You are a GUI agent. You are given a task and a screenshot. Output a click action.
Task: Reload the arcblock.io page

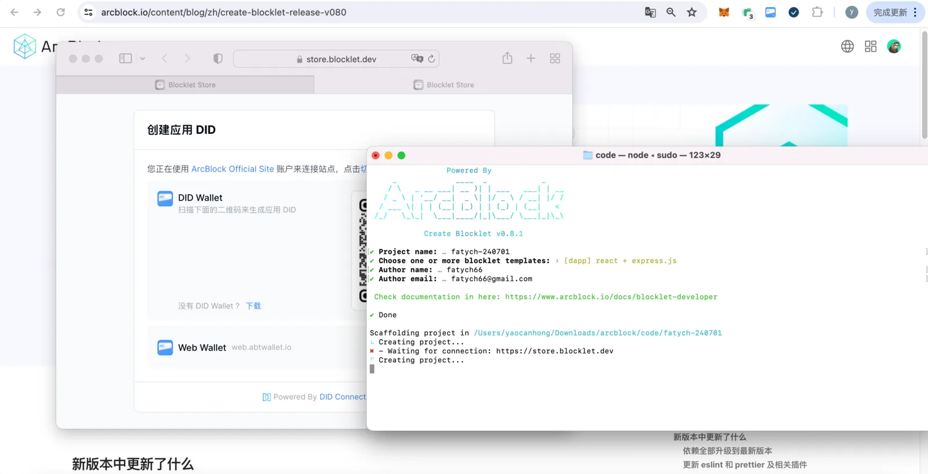[x=60, y=12]
